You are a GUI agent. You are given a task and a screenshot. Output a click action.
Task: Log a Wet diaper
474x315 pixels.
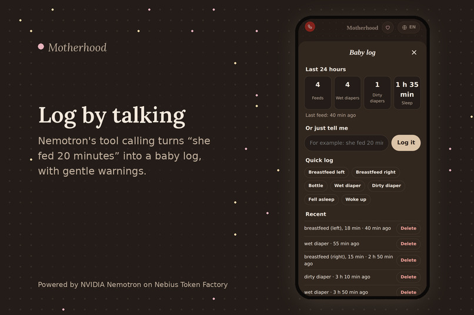coord(348,186)
